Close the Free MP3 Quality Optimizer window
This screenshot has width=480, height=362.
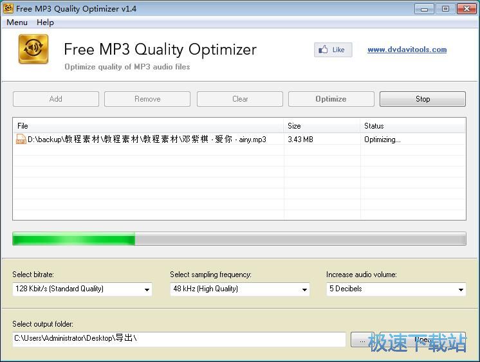pyautogui.click(x=466, y=8)
